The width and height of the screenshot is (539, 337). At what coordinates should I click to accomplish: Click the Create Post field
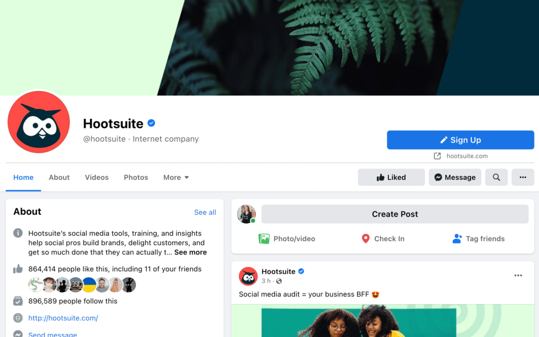[x=395, y=214]
